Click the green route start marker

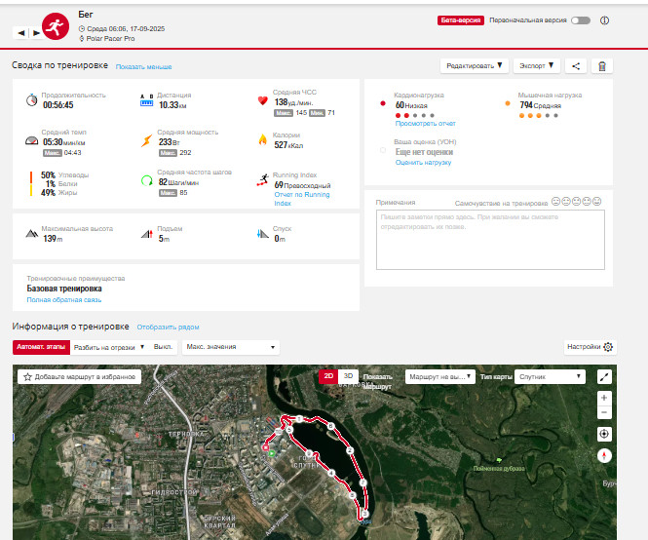(272, 453)
